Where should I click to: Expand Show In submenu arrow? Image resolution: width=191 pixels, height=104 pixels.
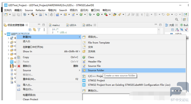point(79,51)
